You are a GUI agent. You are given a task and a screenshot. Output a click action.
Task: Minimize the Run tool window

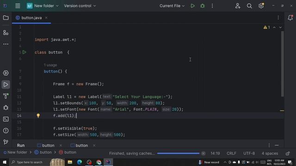tap(277, 145)
